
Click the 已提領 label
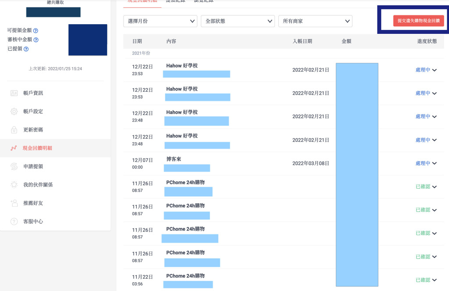[x=15, y=49]
